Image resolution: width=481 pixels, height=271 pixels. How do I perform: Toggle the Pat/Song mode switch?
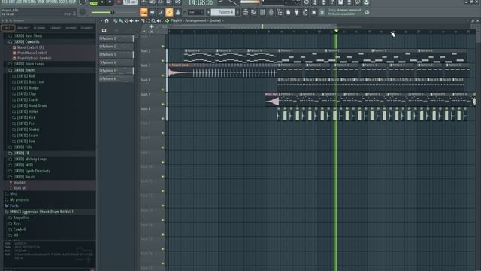tap(93, 3)
